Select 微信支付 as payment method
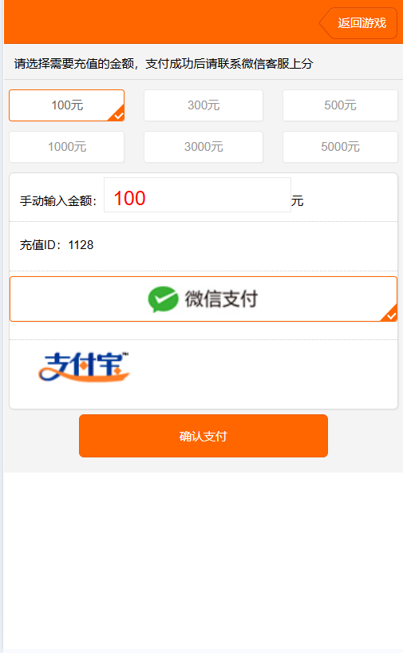This screenshot has height=653, width=403. click(203, 299)
